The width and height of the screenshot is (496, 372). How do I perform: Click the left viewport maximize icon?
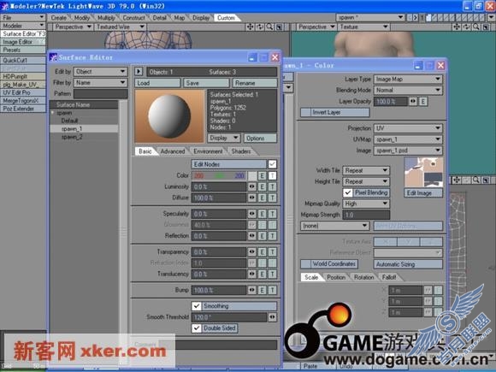pyautogui.click(x=280, y=27)
